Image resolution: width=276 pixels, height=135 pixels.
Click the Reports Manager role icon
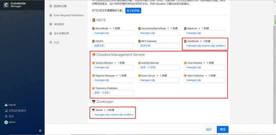[x=93, y=75]
